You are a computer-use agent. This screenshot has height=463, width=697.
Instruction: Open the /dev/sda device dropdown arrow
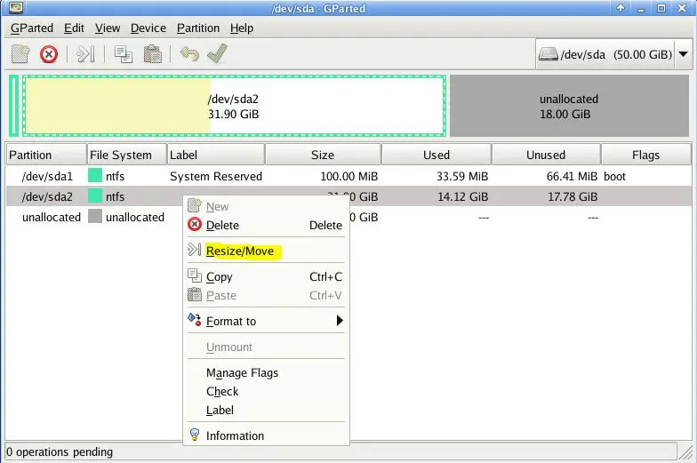coord(683,54)
